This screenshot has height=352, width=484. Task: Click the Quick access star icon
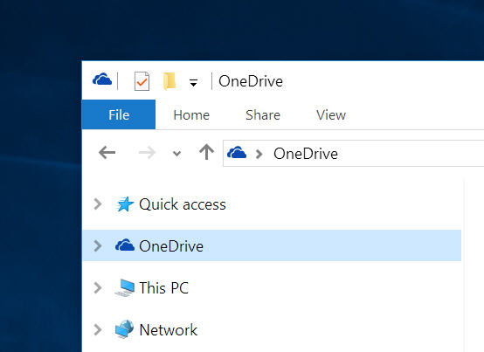[125, 204]
